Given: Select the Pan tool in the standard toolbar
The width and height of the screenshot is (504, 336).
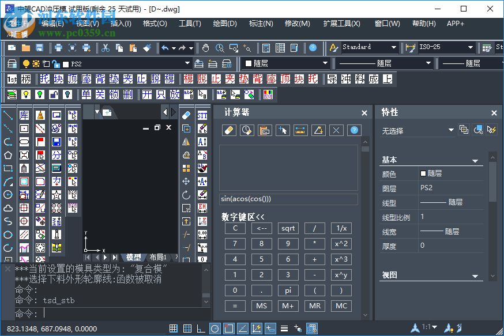Looking at the screenshot, I should pyautogui.click(x=205, y=47).
